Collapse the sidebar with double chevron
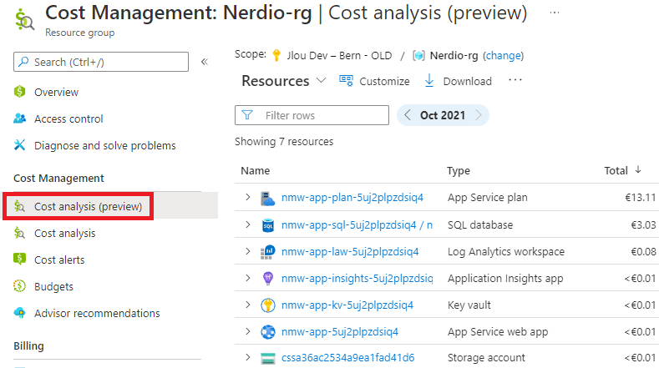This screenshot has height=368, width=659. click(x=205, y=62)
